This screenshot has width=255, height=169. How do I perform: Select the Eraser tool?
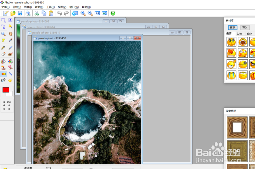[x=3, y=54]
